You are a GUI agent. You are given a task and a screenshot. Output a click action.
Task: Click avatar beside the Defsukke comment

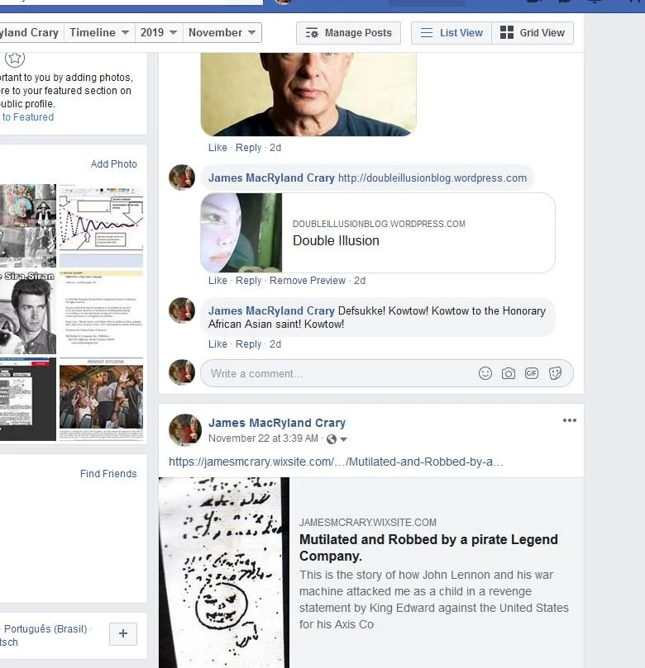click(182, 310)
